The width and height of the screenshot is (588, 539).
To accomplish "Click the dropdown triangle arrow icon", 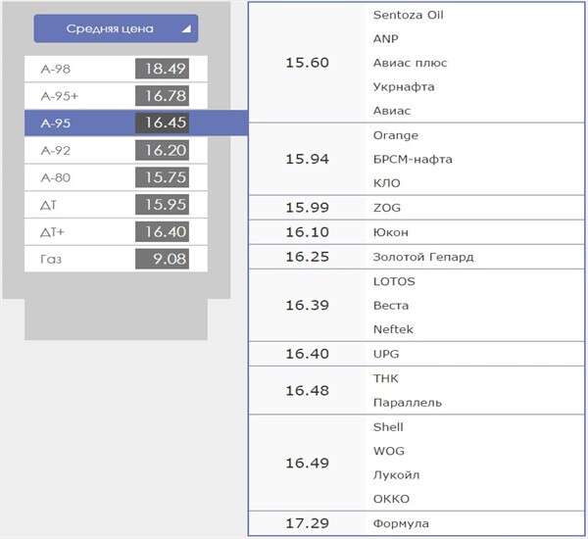I will (x=186, y=28).
